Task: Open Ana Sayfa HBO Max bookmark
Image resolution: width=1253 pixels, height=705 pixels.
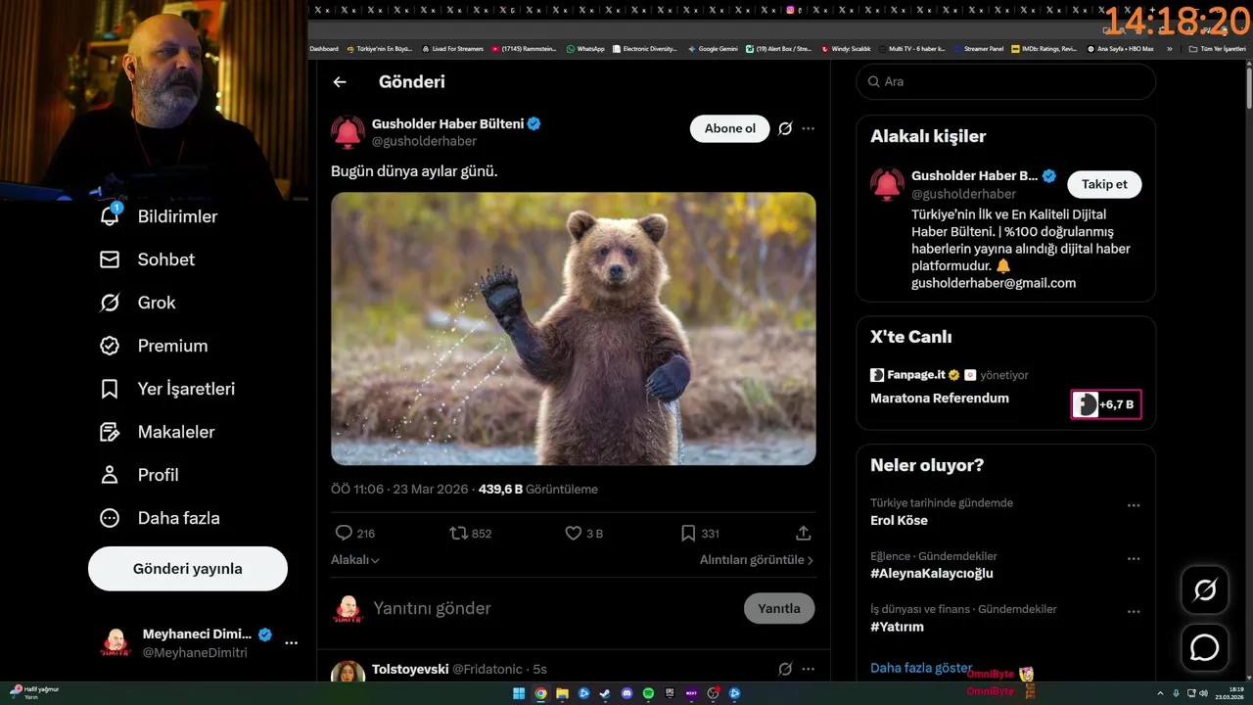Action: pos(1121,49)
